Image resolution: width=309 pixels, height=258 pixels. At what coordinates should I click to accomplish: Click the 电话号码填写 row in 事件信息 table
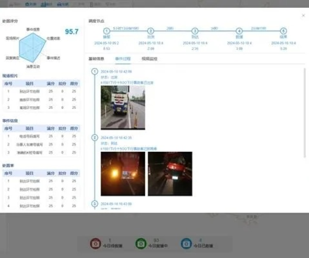[x=41, y=136]
